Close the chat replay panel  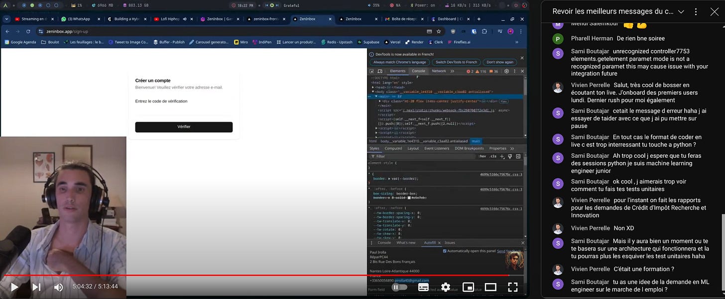coord(714,11)
